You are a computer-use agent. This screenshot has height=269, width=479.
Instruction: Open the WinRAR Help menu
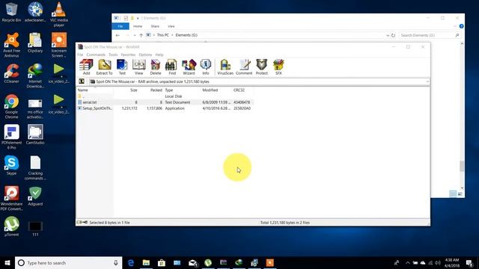coord(159,55)
